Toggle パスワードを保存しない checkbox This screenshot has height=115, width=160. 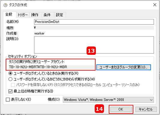13,85
